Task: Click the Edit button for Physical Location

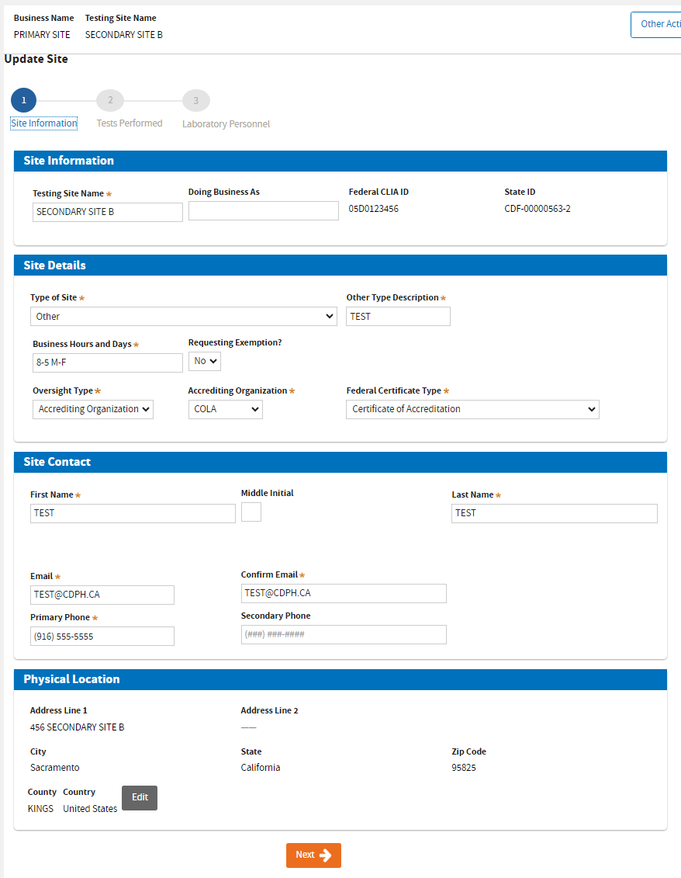Action: [140, 797]
